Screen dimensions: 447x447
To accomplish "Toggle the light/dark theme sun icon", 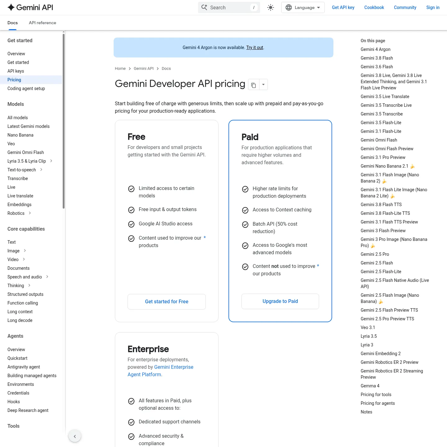I will (x=271, y=7).
